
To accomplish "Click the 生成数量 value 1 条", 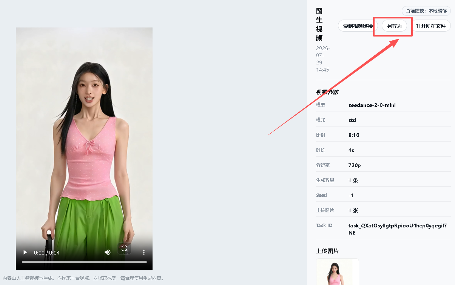I will click(x=353, y=180).
